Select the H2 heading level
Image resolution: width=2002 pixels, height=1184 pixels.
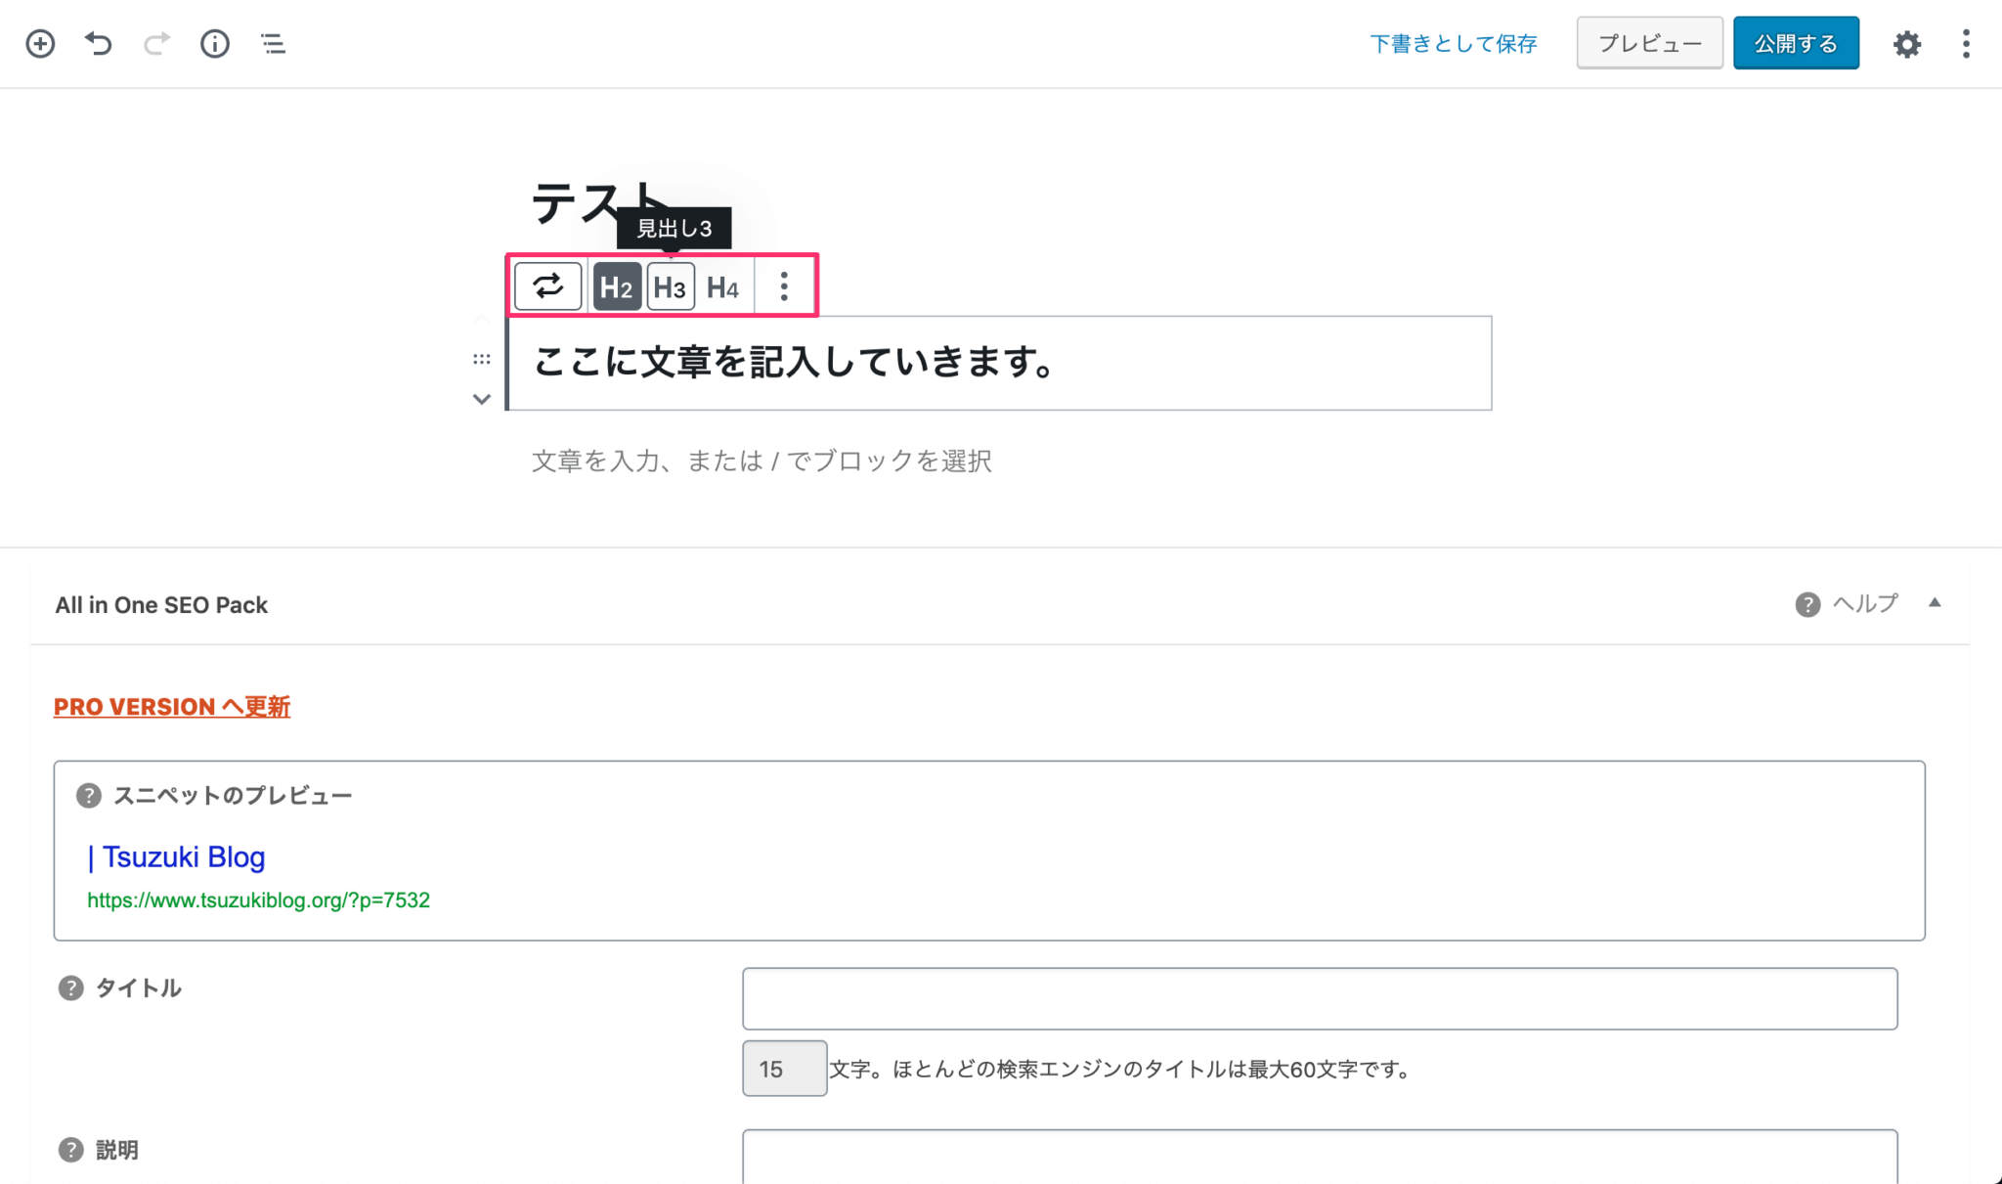tap(617, 286)
